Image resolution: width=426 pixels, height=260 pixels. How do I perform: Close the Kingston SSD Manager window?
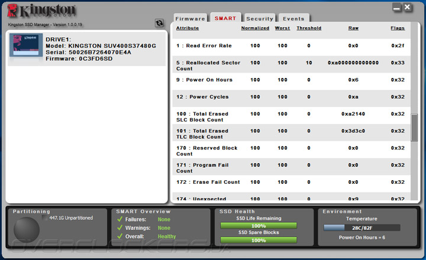click(x=407, y=7)
